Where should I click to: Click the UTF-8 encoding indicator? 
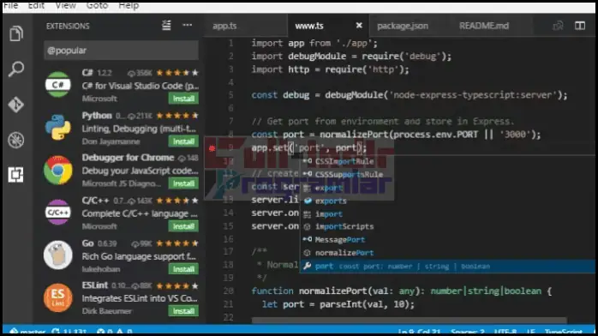coord(505,332)
